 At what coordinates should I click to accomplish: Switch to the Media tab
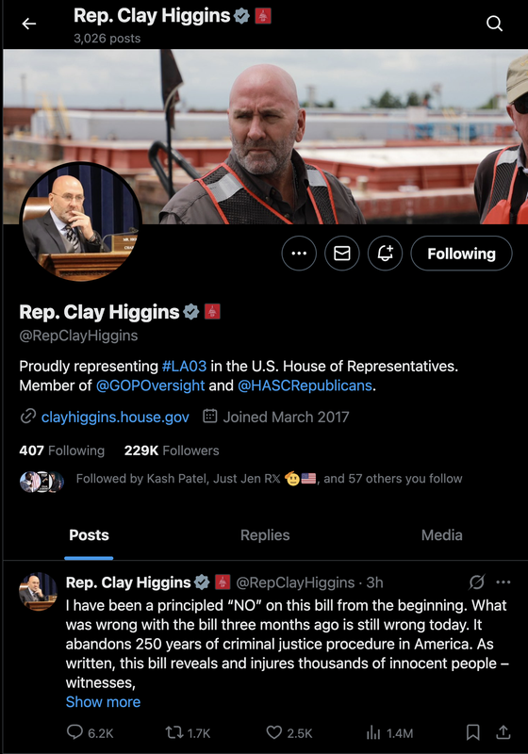pos(441,535)
